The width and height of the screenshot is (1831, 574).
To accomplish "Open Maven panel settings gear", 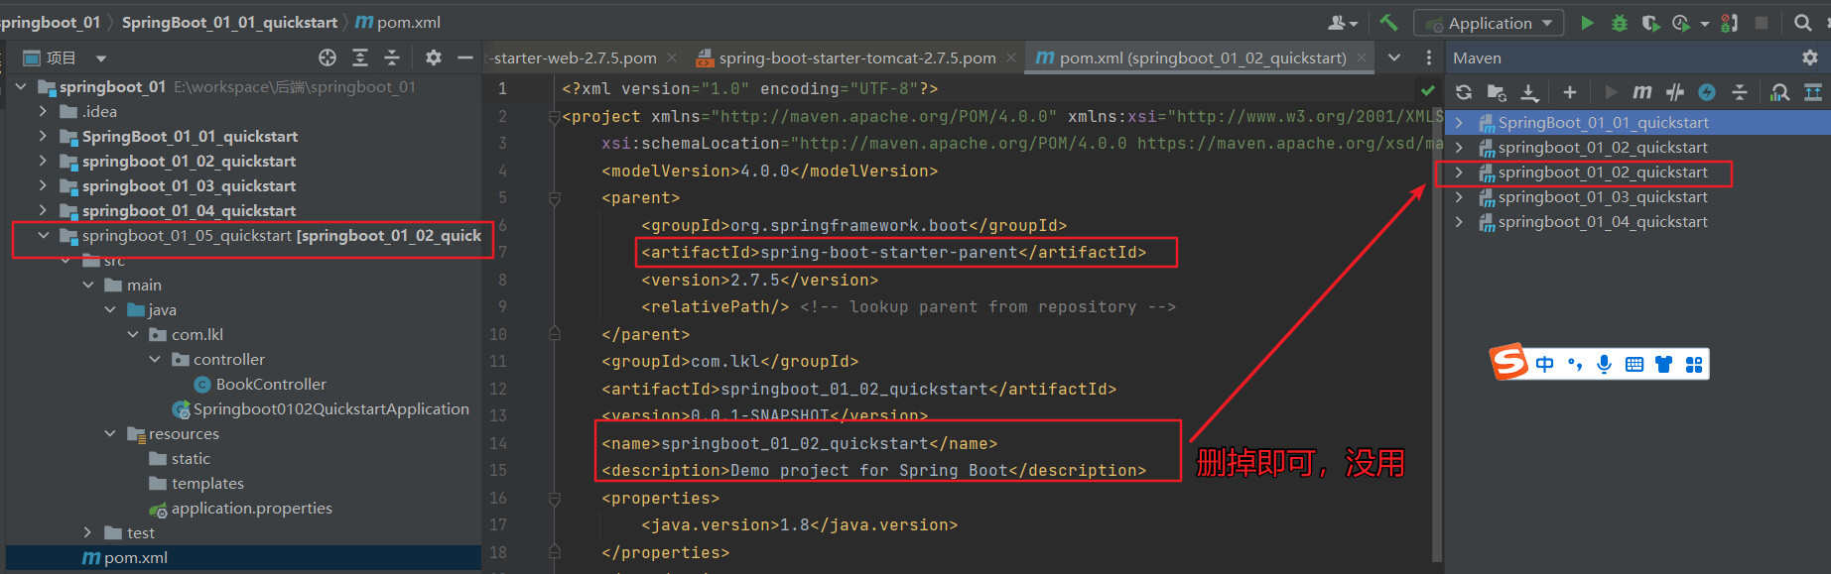I will point(1810,57).
